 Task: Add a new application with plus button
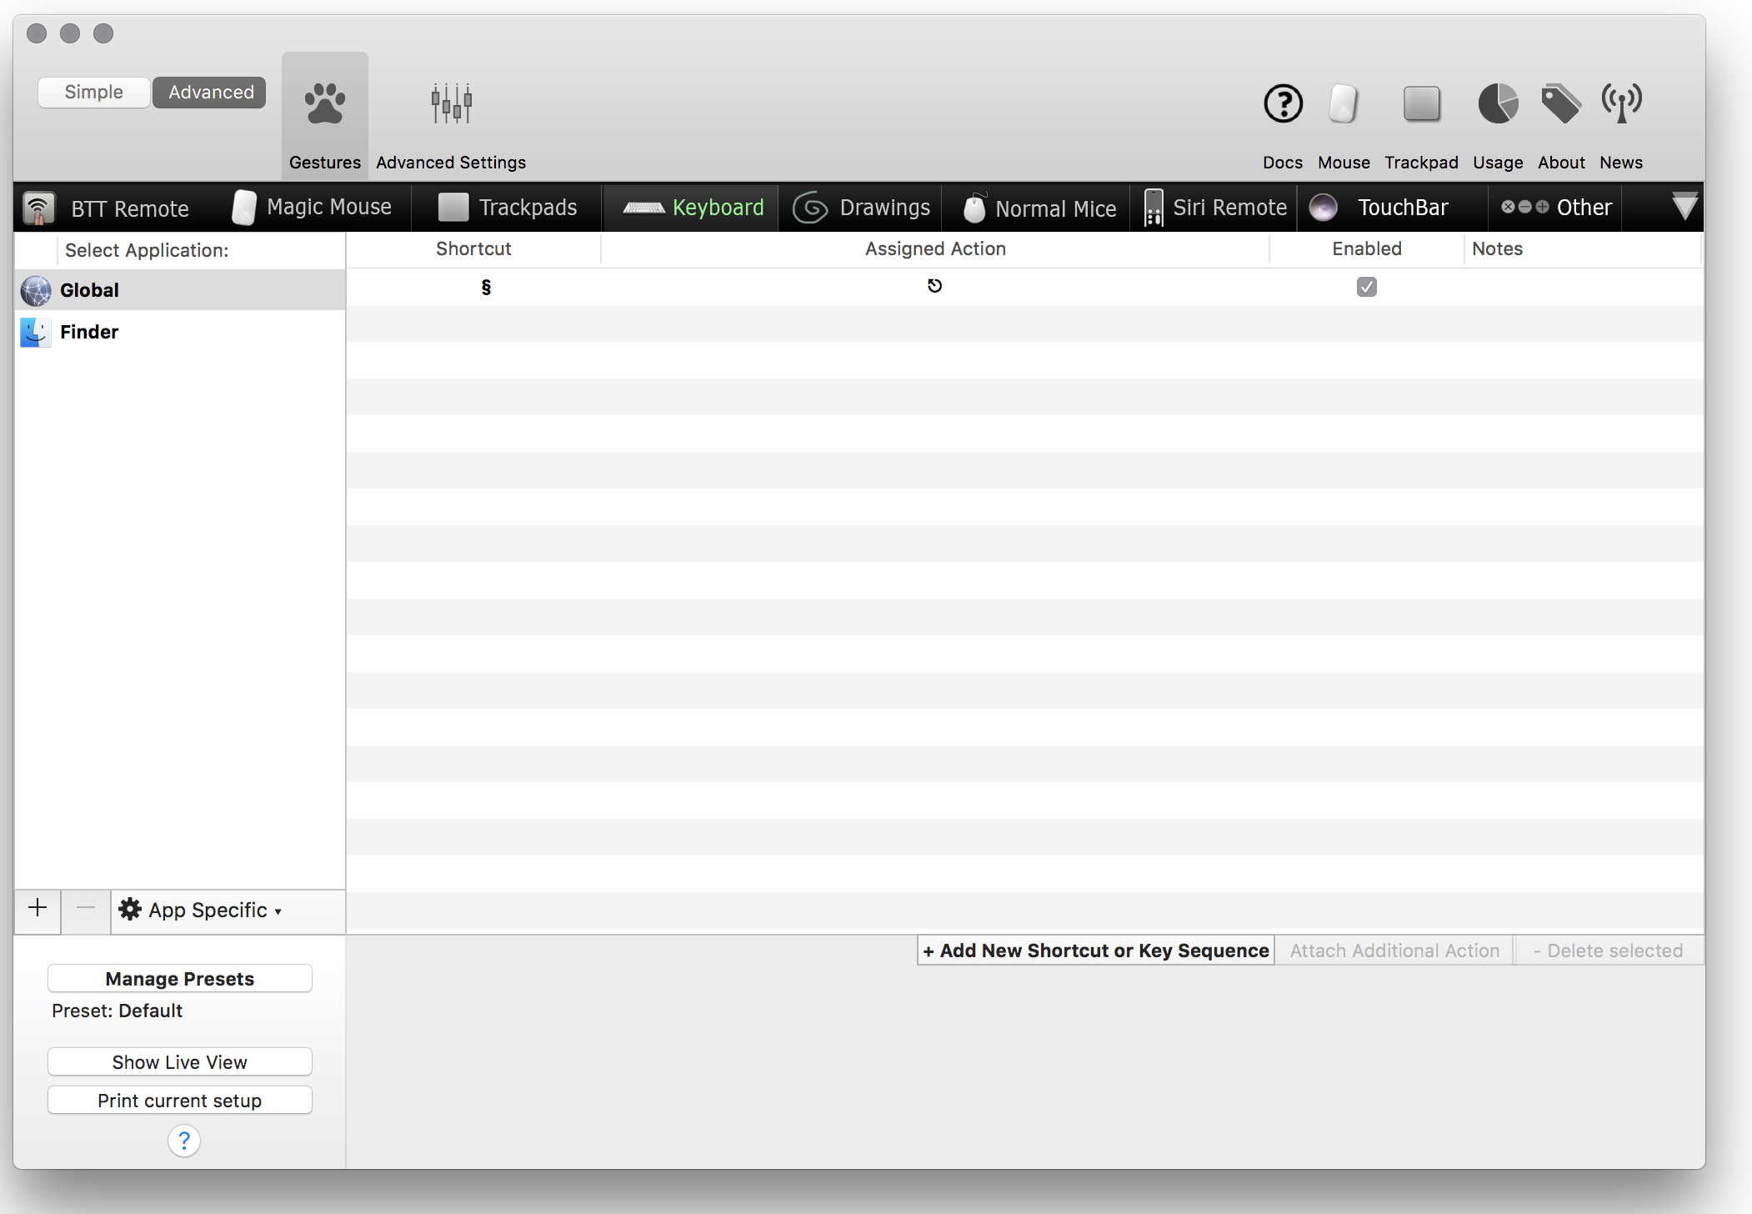[38, 909]
